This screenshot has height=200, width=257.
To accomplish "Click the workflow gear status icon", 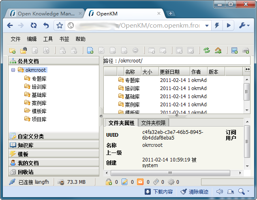I will point(171,182).
